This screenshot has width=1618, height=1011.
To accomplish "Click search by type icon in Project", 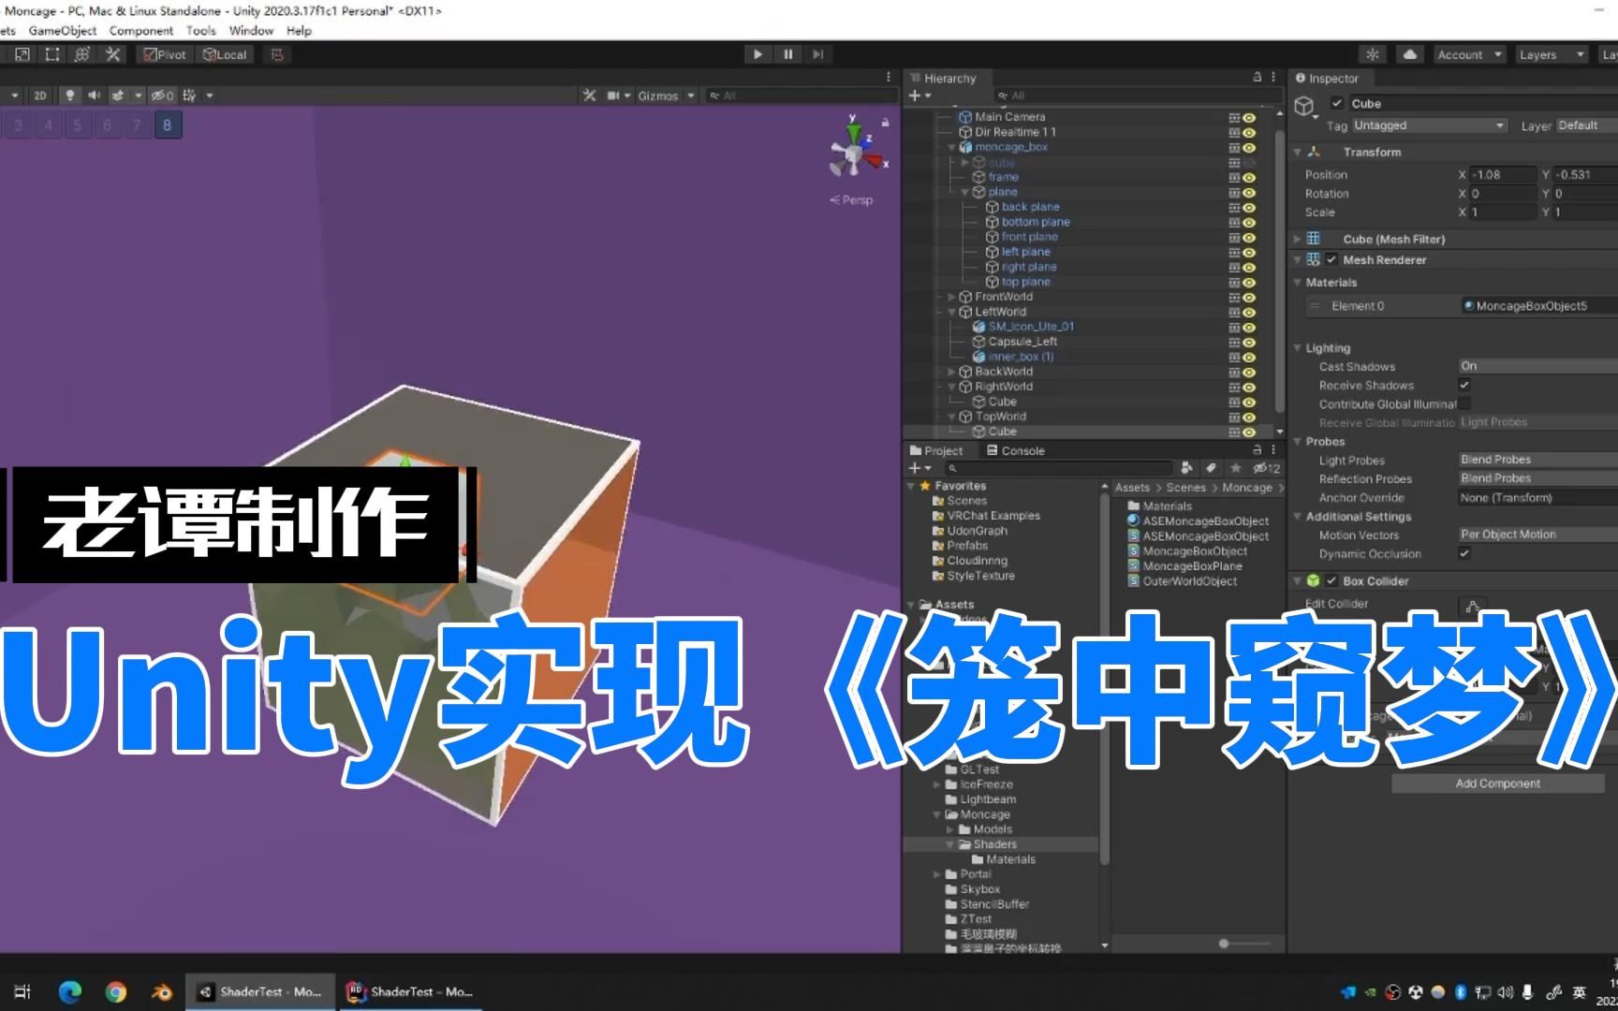I will [x=1187, y=468].
